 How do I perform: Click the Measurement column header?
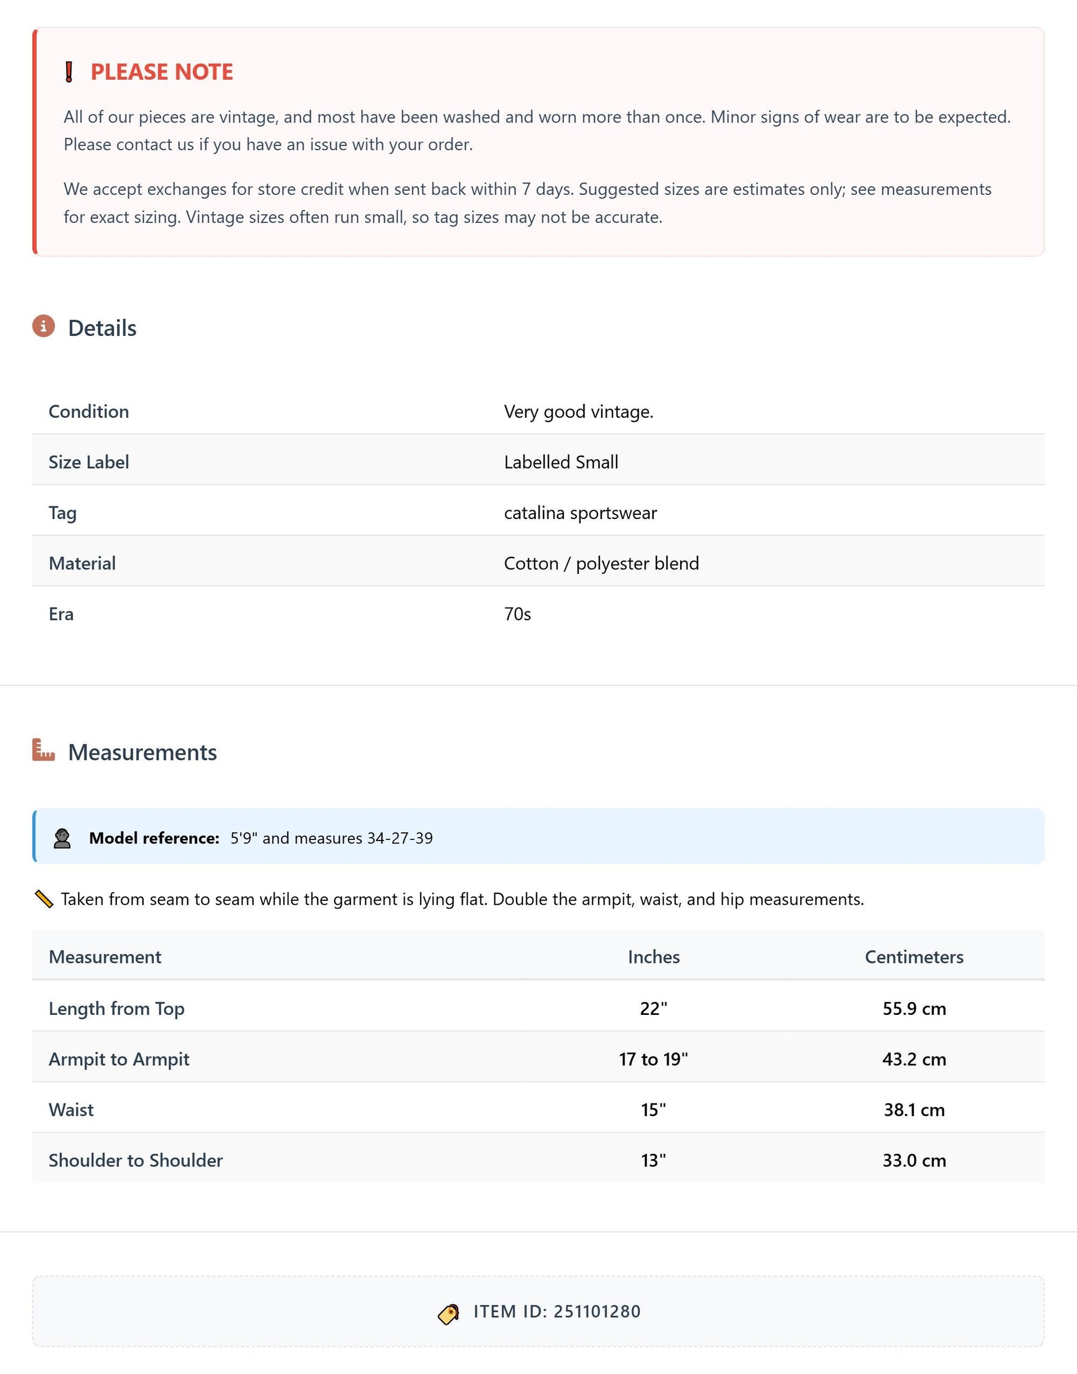click(105, 957)
